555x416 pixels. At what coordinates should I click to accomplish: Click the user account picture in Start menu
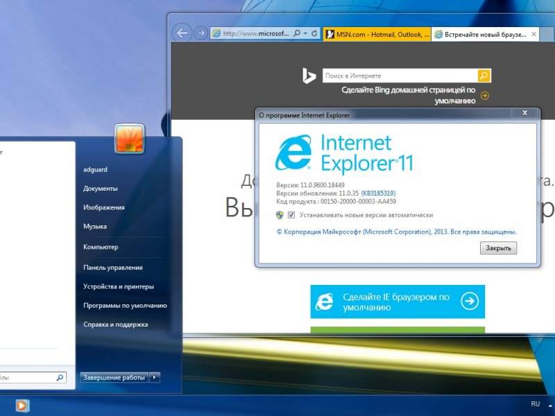coord(130,139)
